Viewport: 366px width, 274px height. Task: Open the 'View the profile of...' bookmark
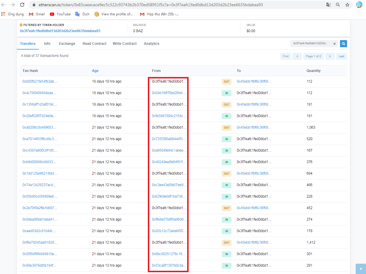[114, 14]
